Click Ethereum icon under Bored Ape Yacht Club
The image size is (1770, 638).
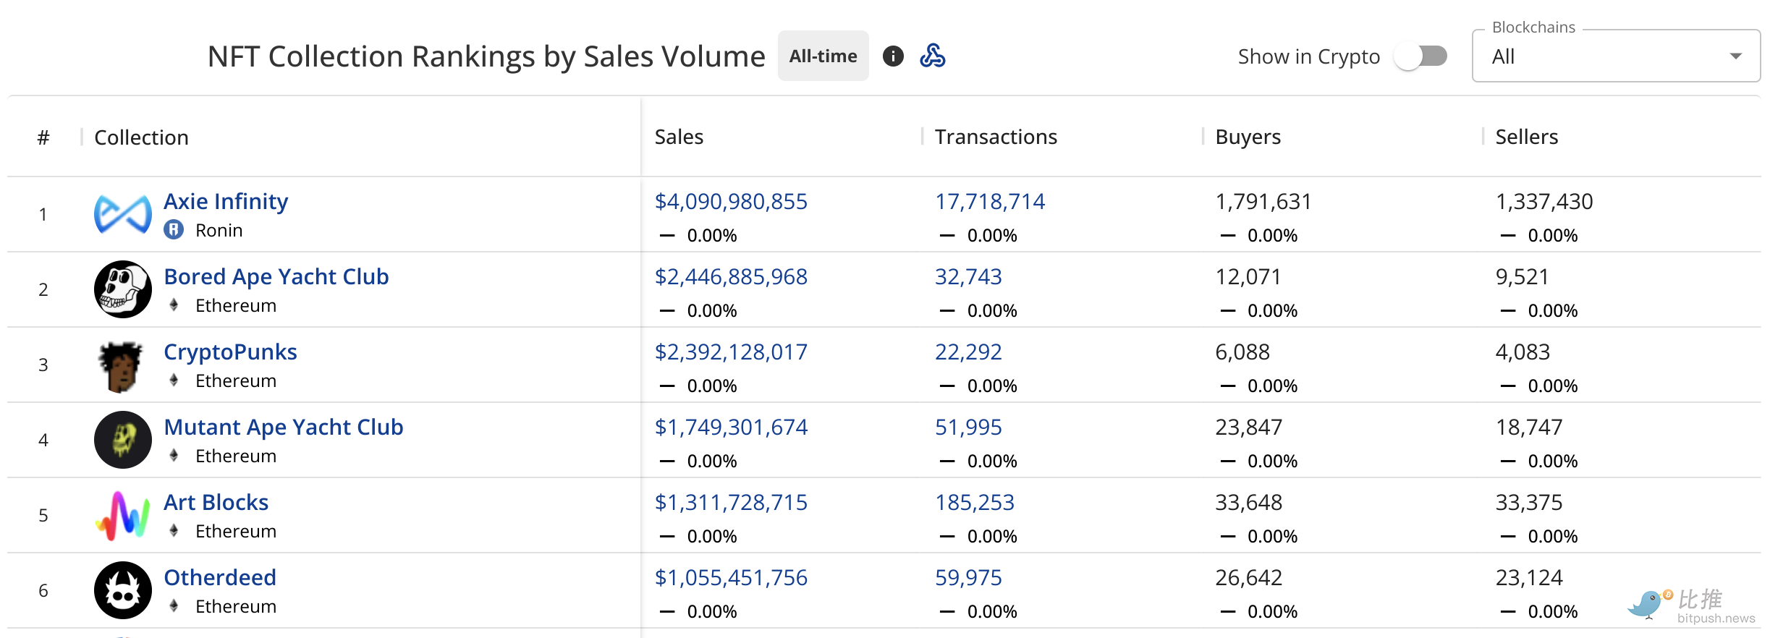pyautogui.click(x=174, y=305)
